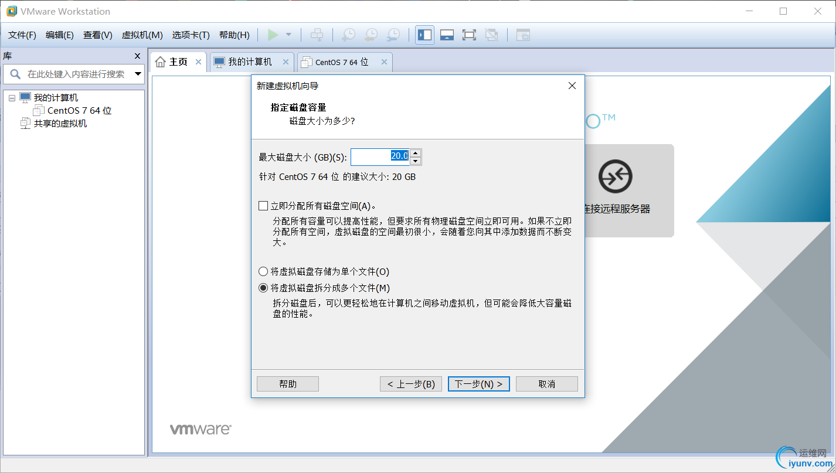This screenshot has width=836, height=473.
Task: Open the 文件(F) menu
Action: [x=22, y=35]
